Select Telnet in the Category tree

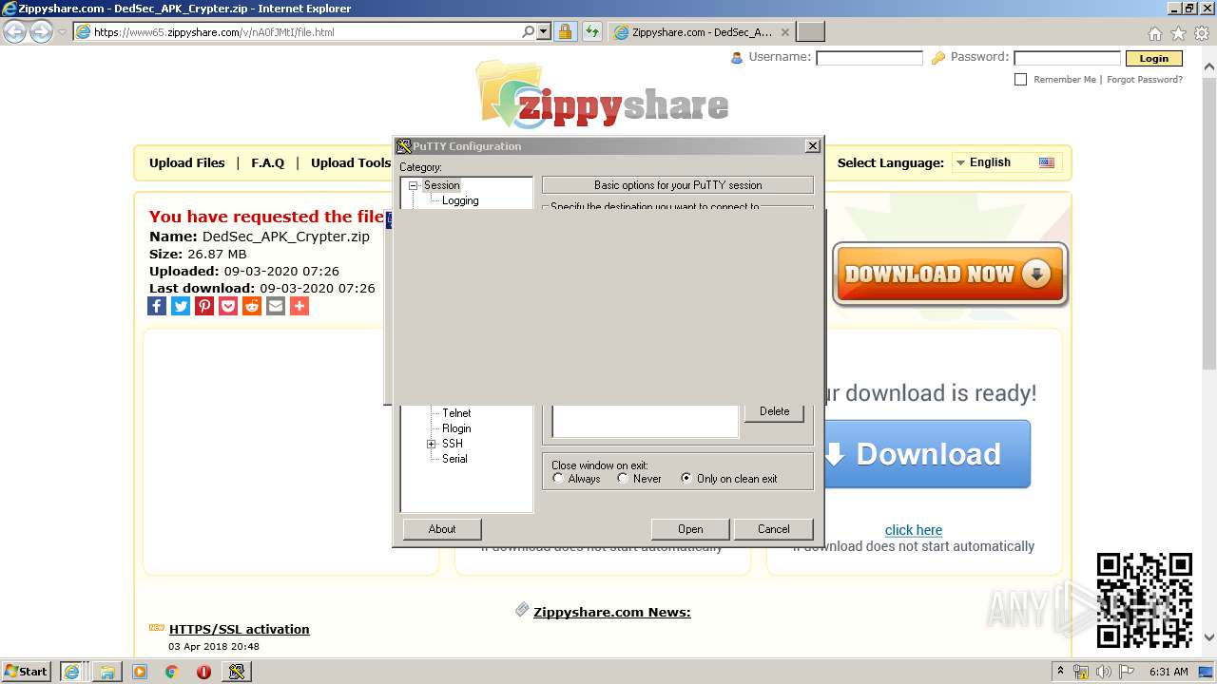pyautogui.click(x=456, y=413)
